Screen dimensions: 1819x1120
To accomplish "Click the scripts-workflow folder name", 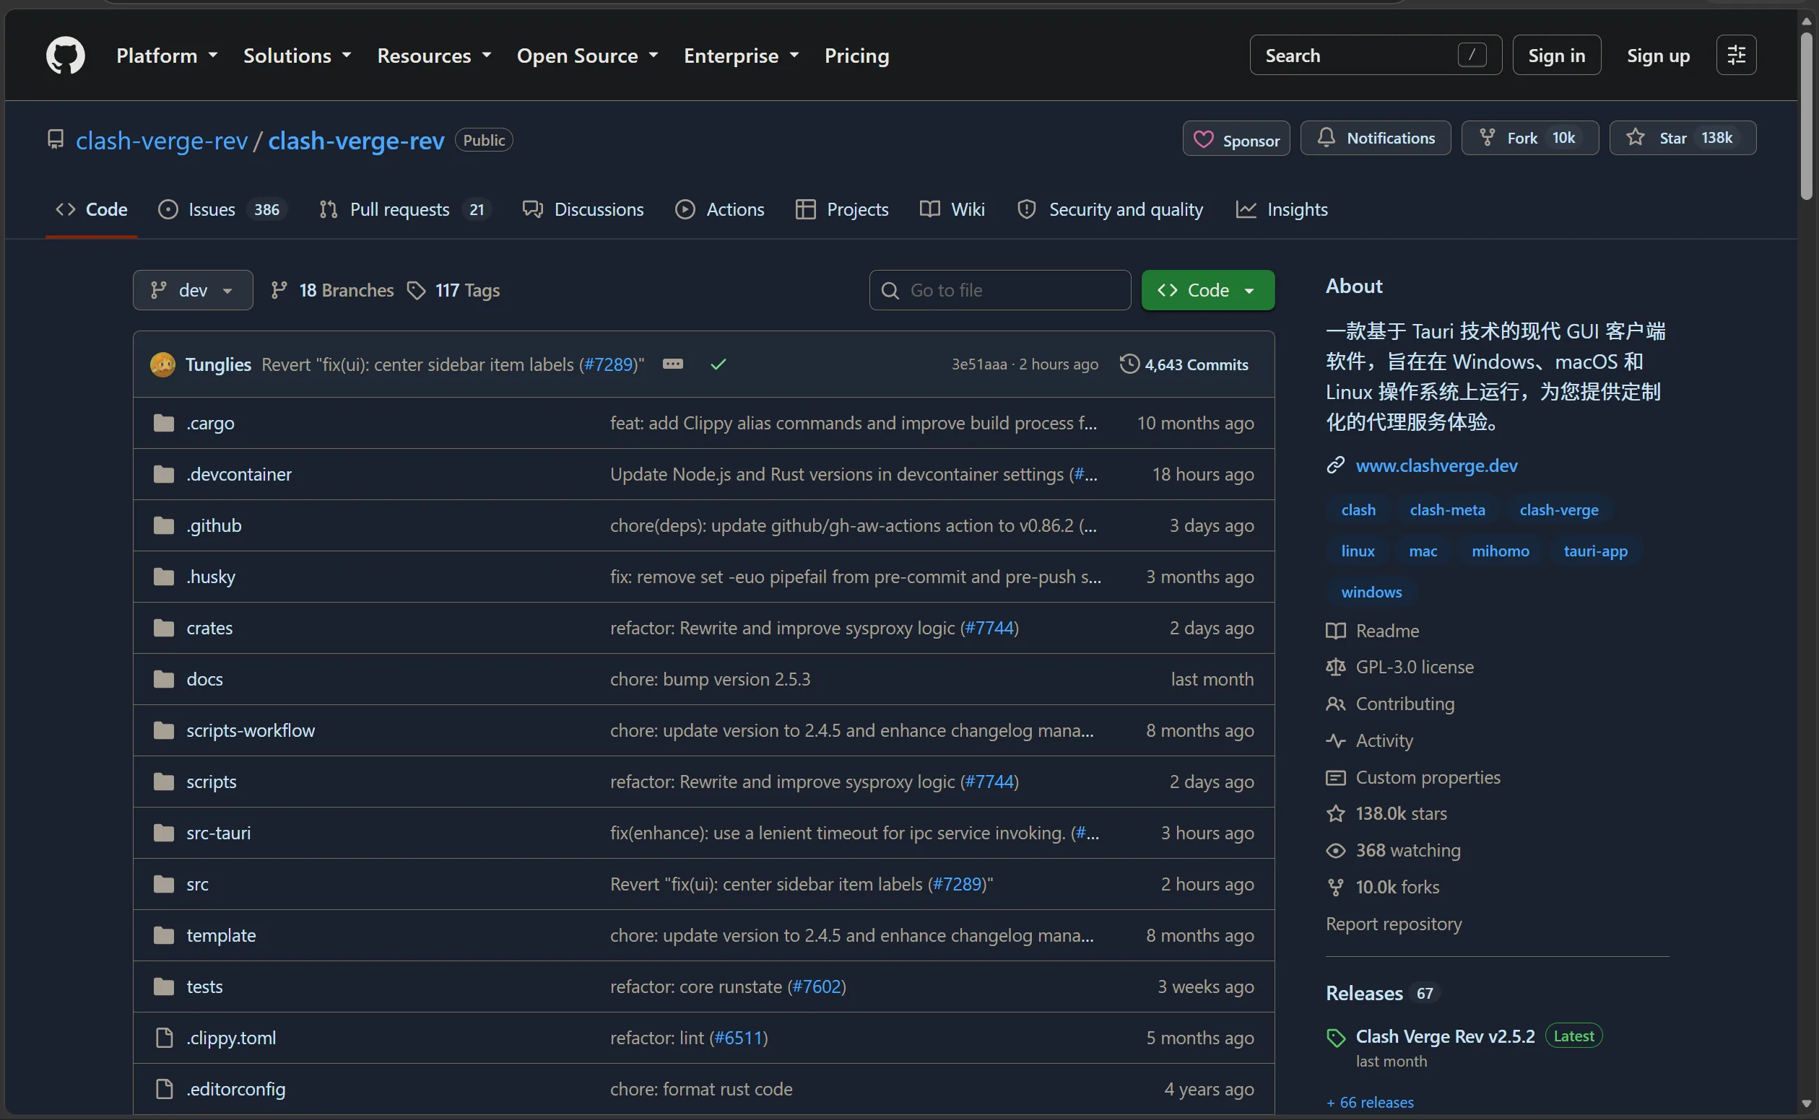I will (251, 730).
